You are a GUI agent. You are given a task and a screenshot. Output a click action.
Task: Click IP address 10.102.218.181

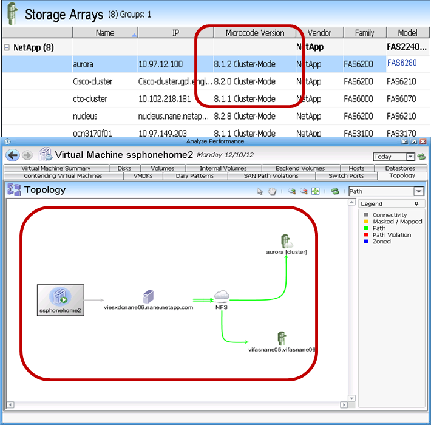[165, 99]
